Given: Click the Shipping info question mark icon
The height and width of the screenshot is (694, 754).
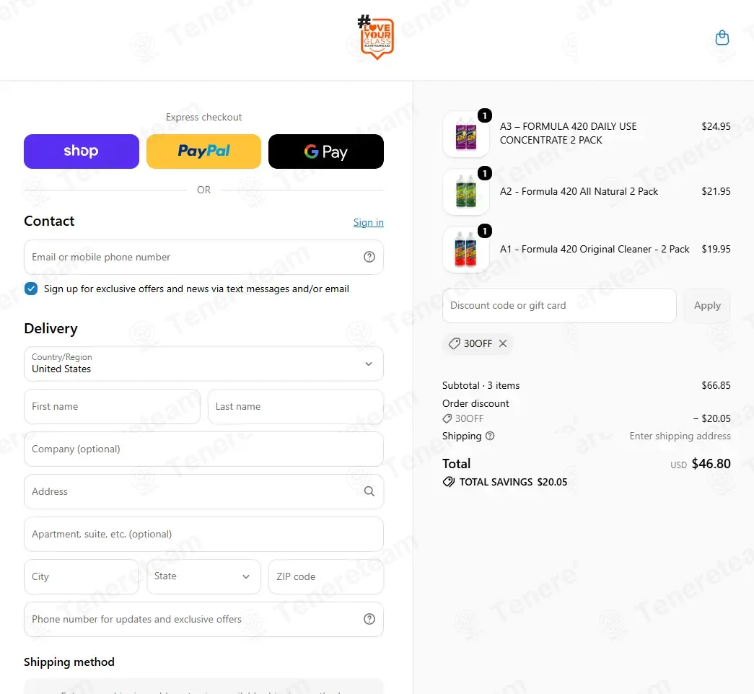Looking at the screenshot, I should pyautogui.click(x=489, y=436).
